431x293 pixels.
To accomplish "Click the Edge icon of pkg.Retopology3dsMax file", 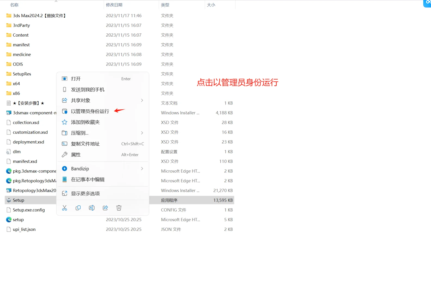I will [x=9, y=181].
